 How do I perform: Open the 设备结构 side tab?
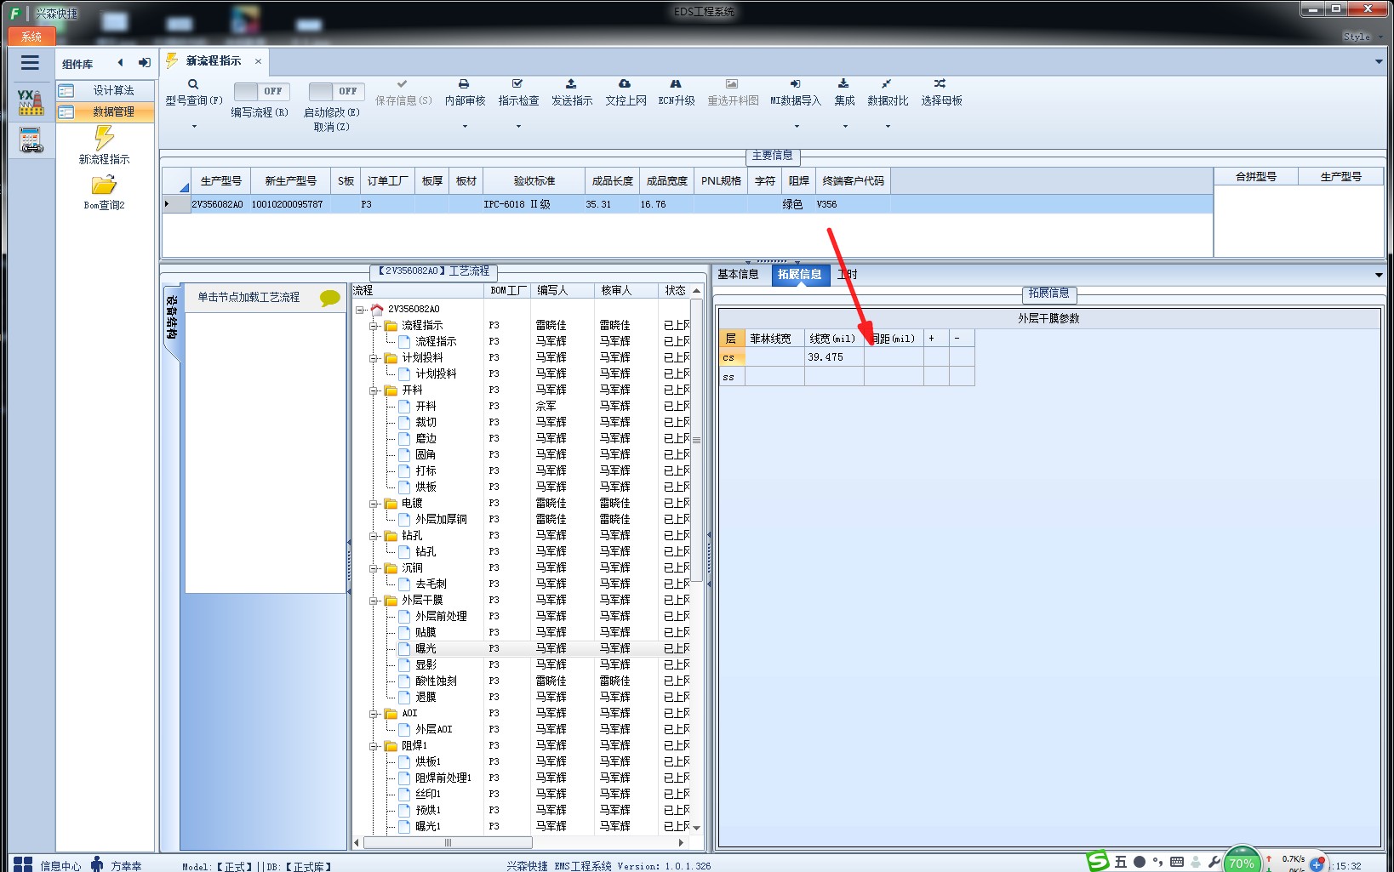[171, 319]
